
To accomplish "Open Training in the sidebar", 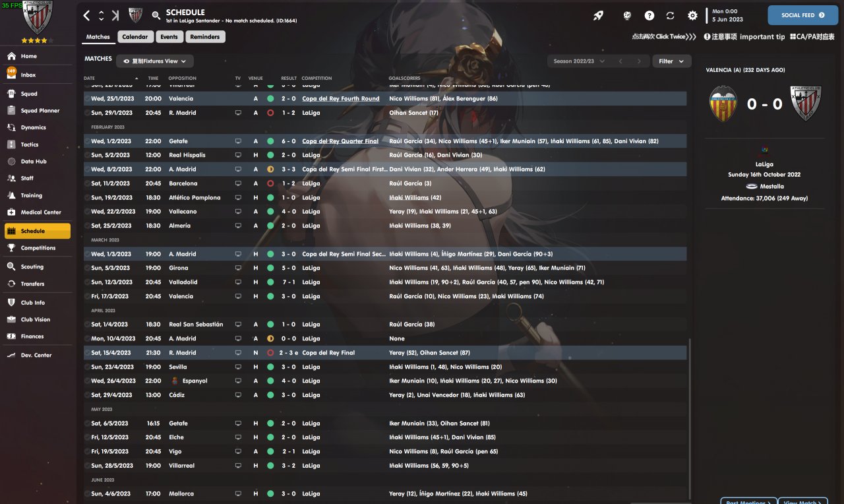I will 38,195.
